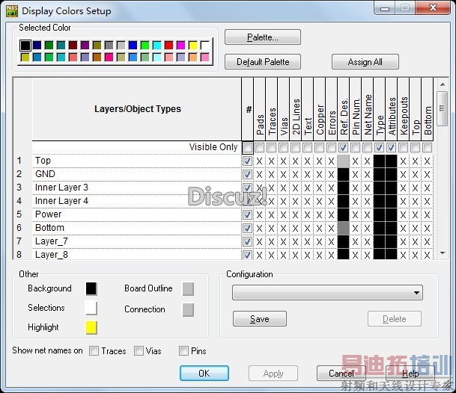This screenshot has height=393, width=456.
Task: Toggle Type column visibility checkbox
Action: pos(379,148)
